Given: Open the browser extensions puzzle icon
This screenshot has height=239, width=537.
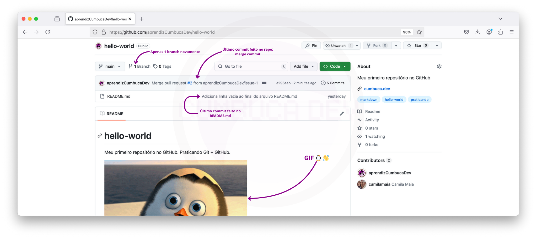Looking at the screenshot, I should (x=500, y=32).
